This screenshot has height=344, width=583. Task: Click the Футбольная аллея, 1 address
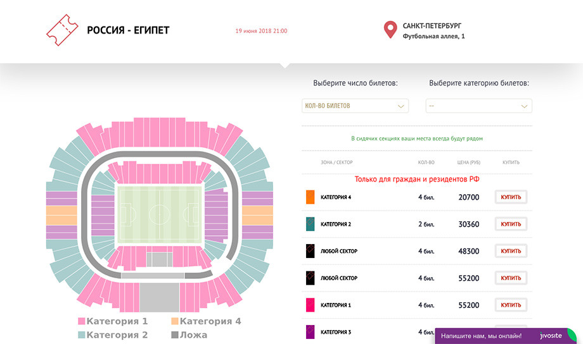[x=433, y=37]
